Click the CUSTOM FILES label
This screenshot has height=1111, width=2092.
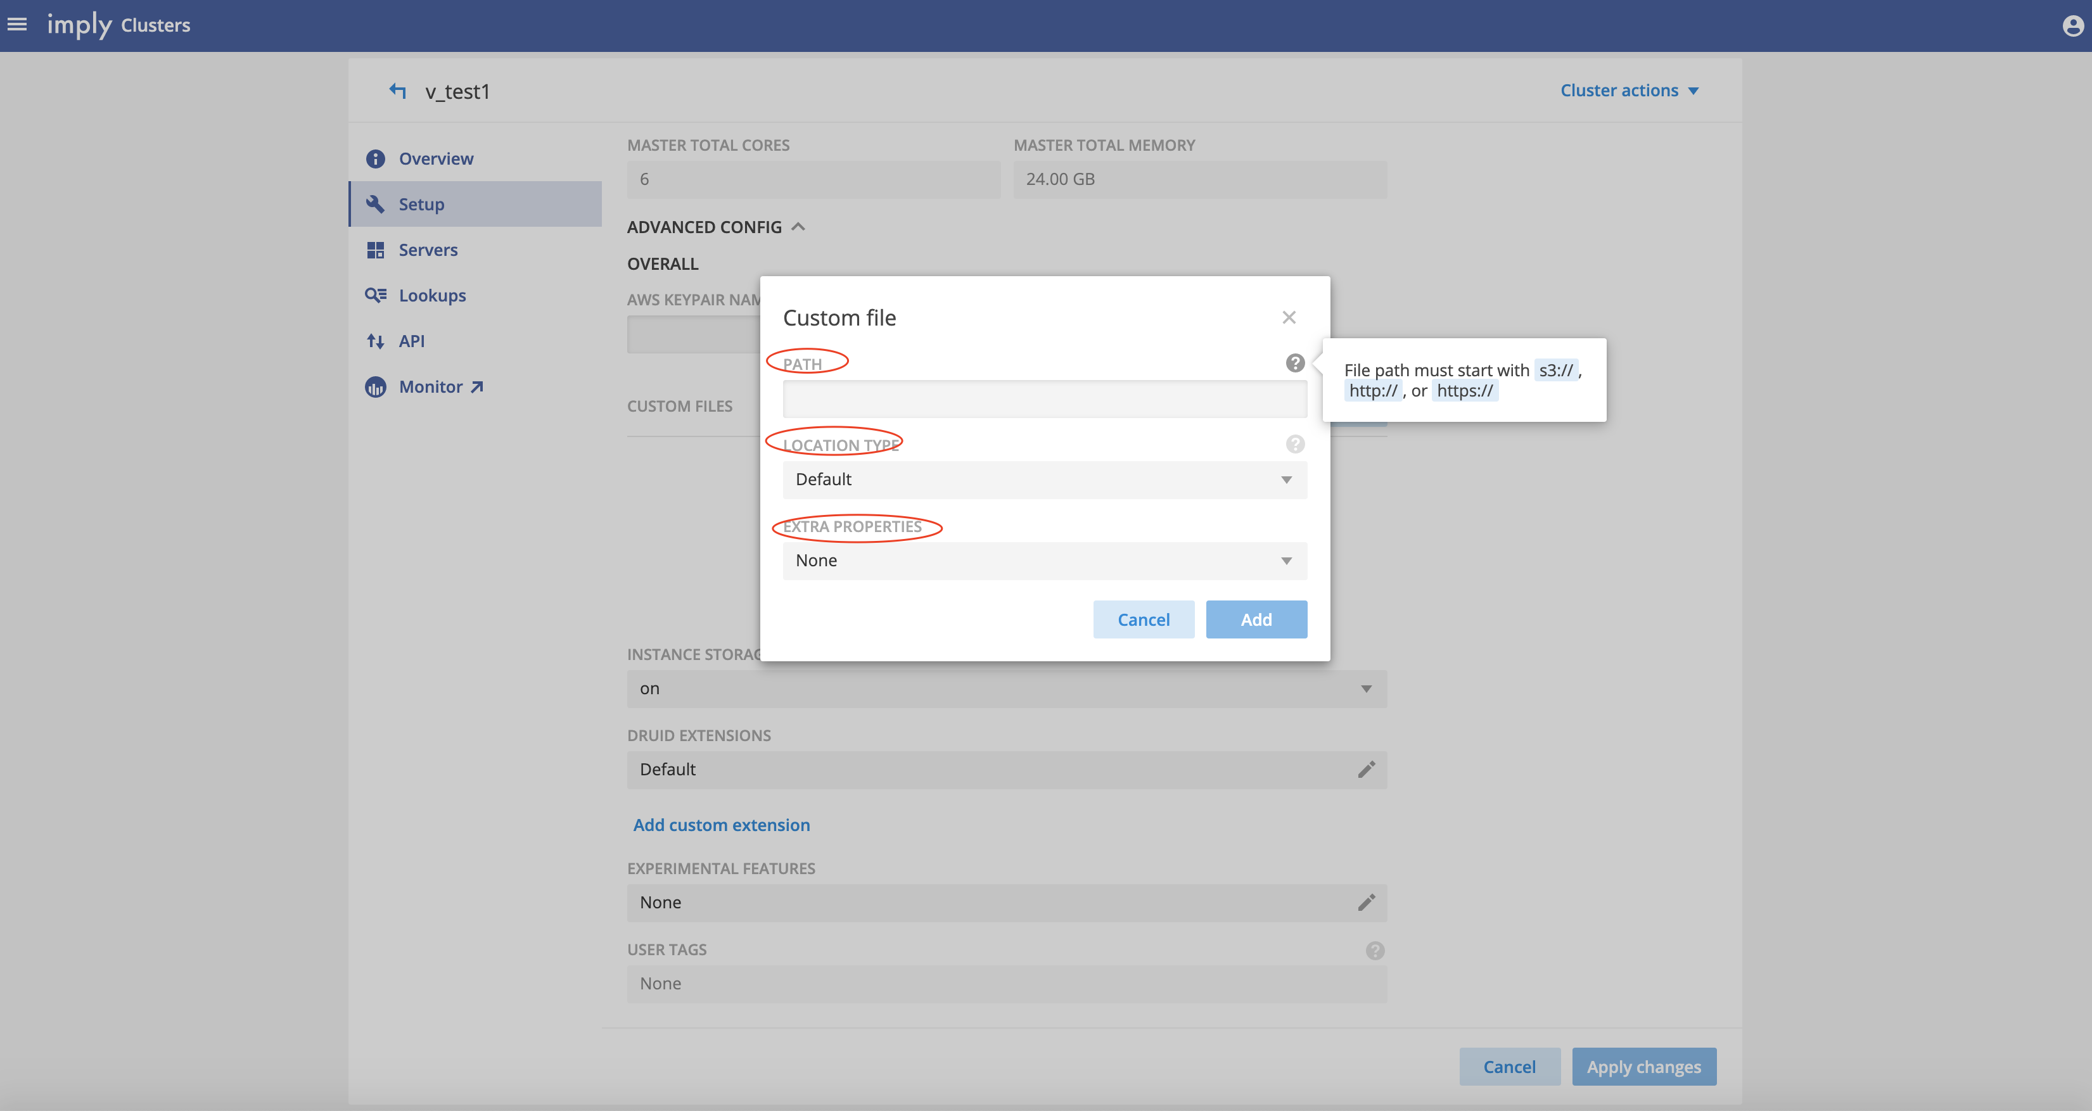pyautogui.click(x=679, y=406)
